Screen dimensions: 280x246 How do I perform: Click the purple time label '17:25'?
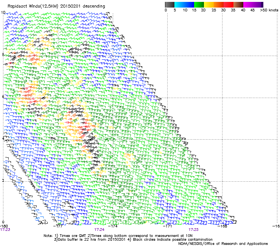[x=194, y=230]
